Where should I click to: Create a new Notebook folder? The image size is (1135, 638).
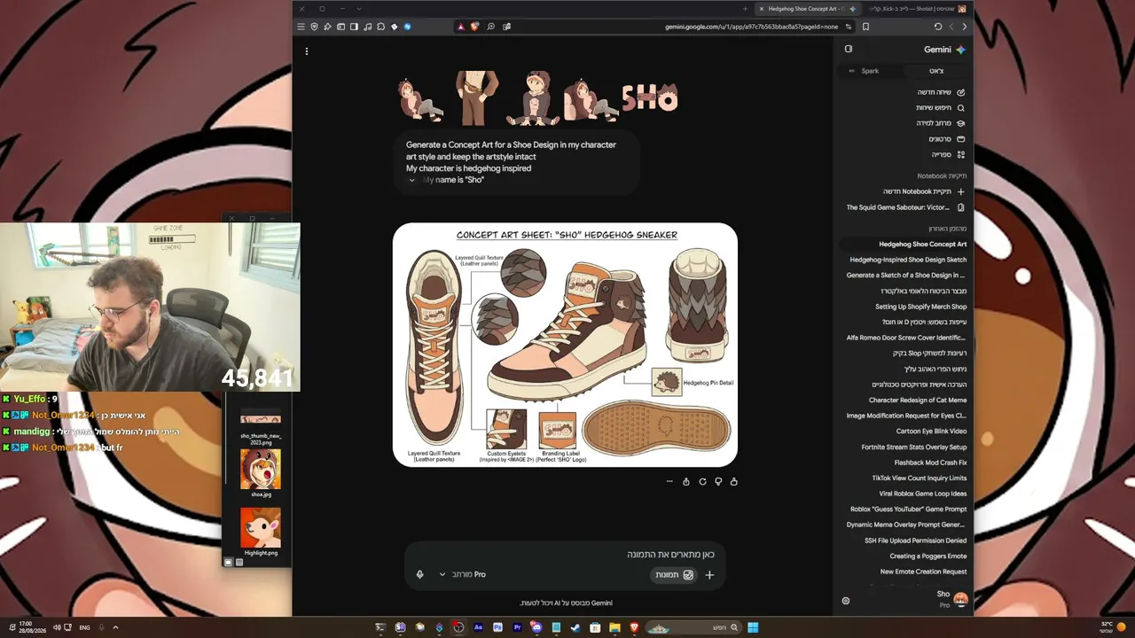click(923, 191)
